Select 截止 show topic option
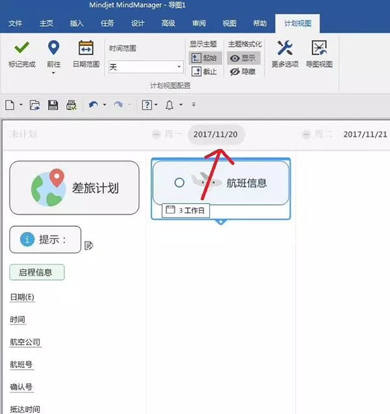Image resolution: width=390 pixels, height=414 pixels. [x=205, y=71]
